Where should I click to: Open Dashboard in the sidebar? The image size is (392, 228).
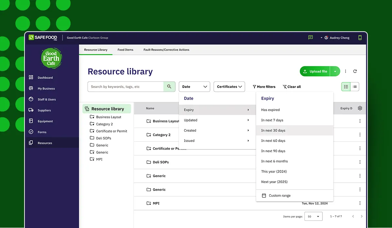click(x=52, y=78)
